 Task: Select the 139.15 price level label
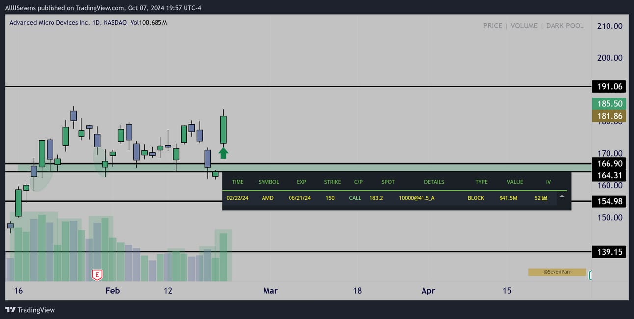point(609,252)
